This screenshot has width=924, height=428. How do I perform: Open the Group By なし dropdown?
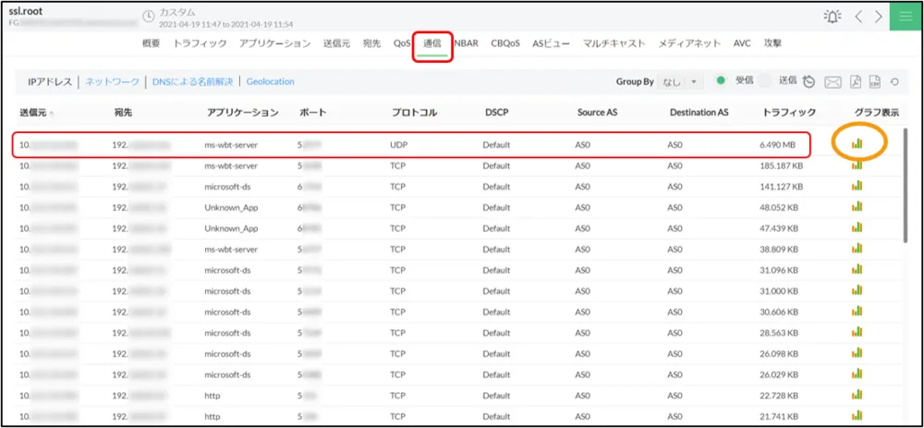tap(680, 82)
